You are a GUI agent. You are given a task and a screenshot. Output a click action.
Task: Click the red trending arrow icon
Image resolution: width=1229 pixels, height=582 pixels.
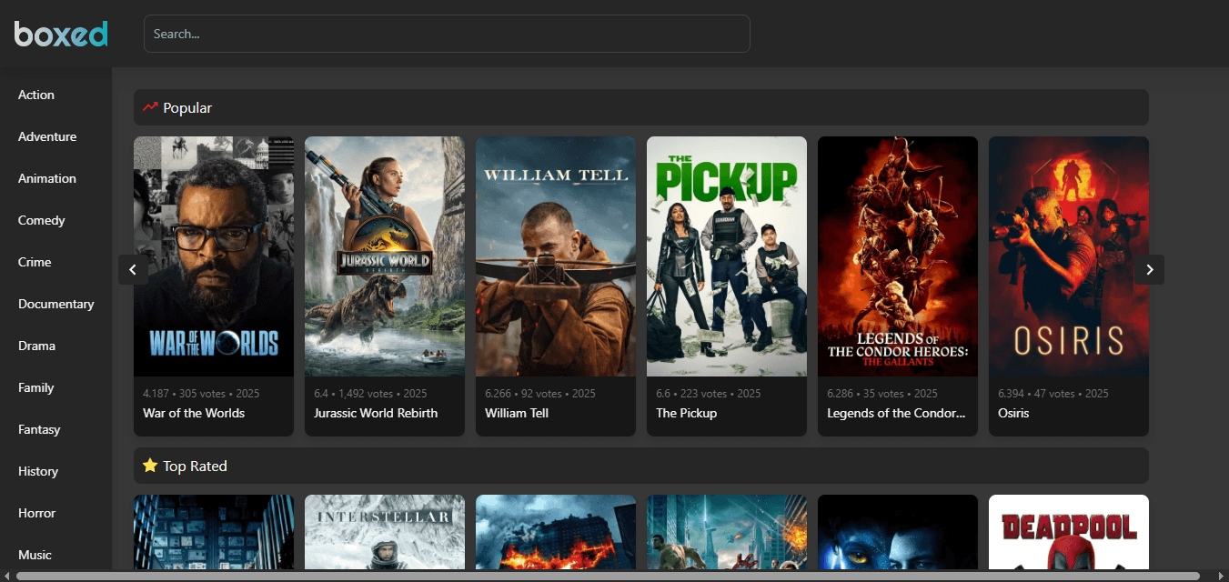coord(150,107)
